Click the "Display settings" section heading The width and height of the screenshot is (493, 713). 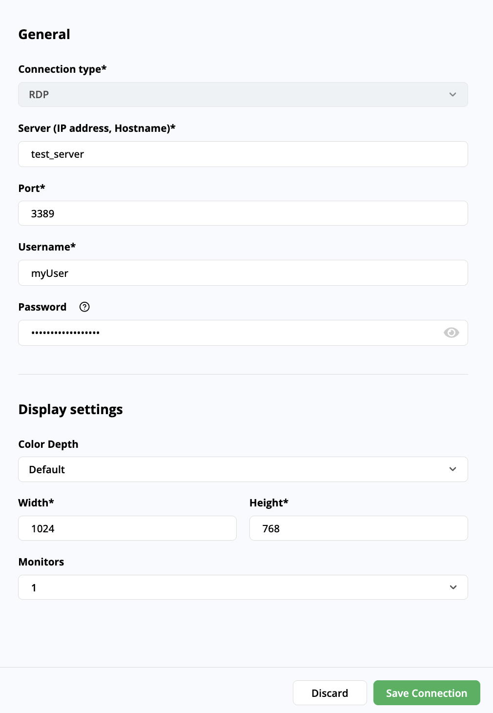70,409
